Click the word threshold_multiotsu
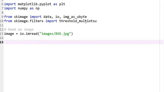This screenshot has width=164, height=92. pos(78,21)
